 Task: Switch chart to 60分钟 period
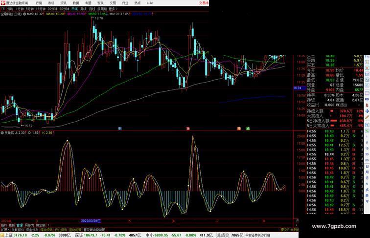point(64,9)
